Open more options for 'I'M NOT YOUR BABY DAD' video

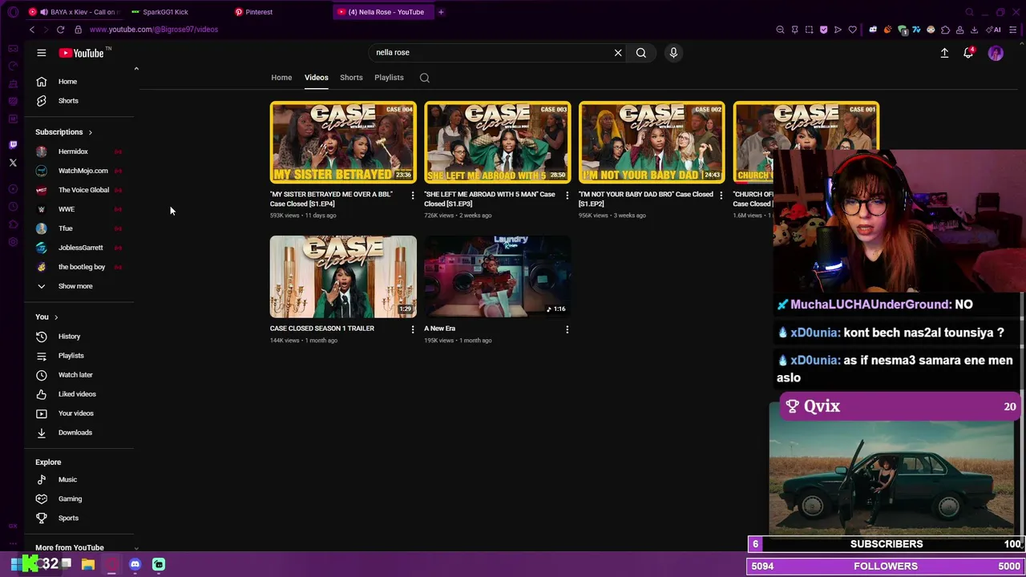tap(721, 195)
